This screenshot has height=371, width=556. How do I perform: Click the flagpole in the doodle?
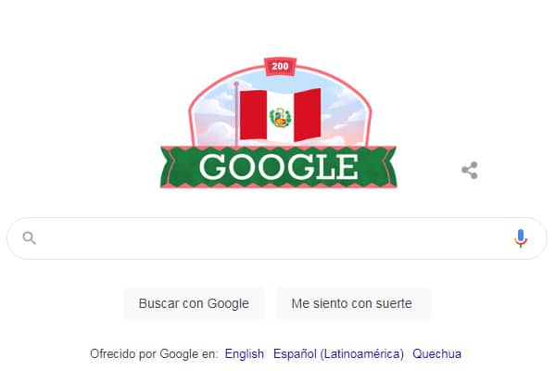(x=236, y=113)
